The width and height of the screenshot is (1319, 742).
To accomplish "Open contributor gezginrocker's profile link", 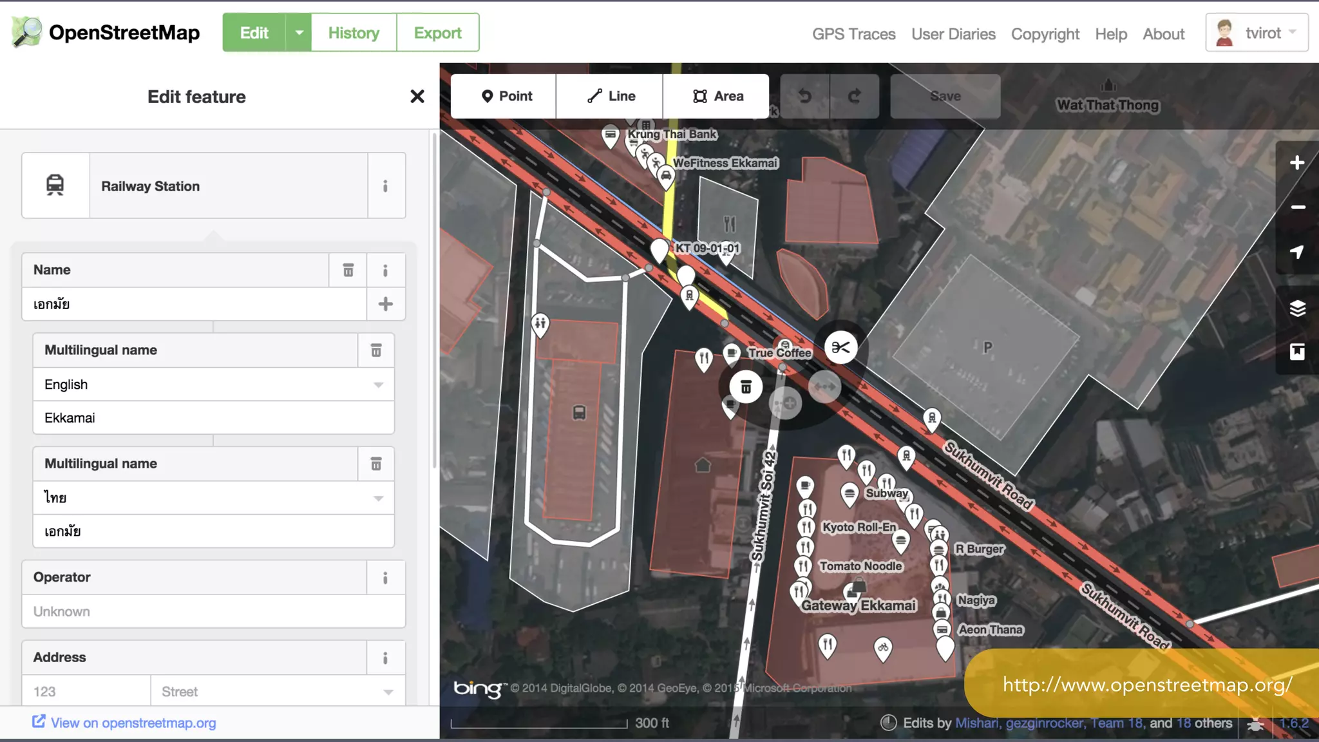I will pyautogui.click(x=1045, y=723).
